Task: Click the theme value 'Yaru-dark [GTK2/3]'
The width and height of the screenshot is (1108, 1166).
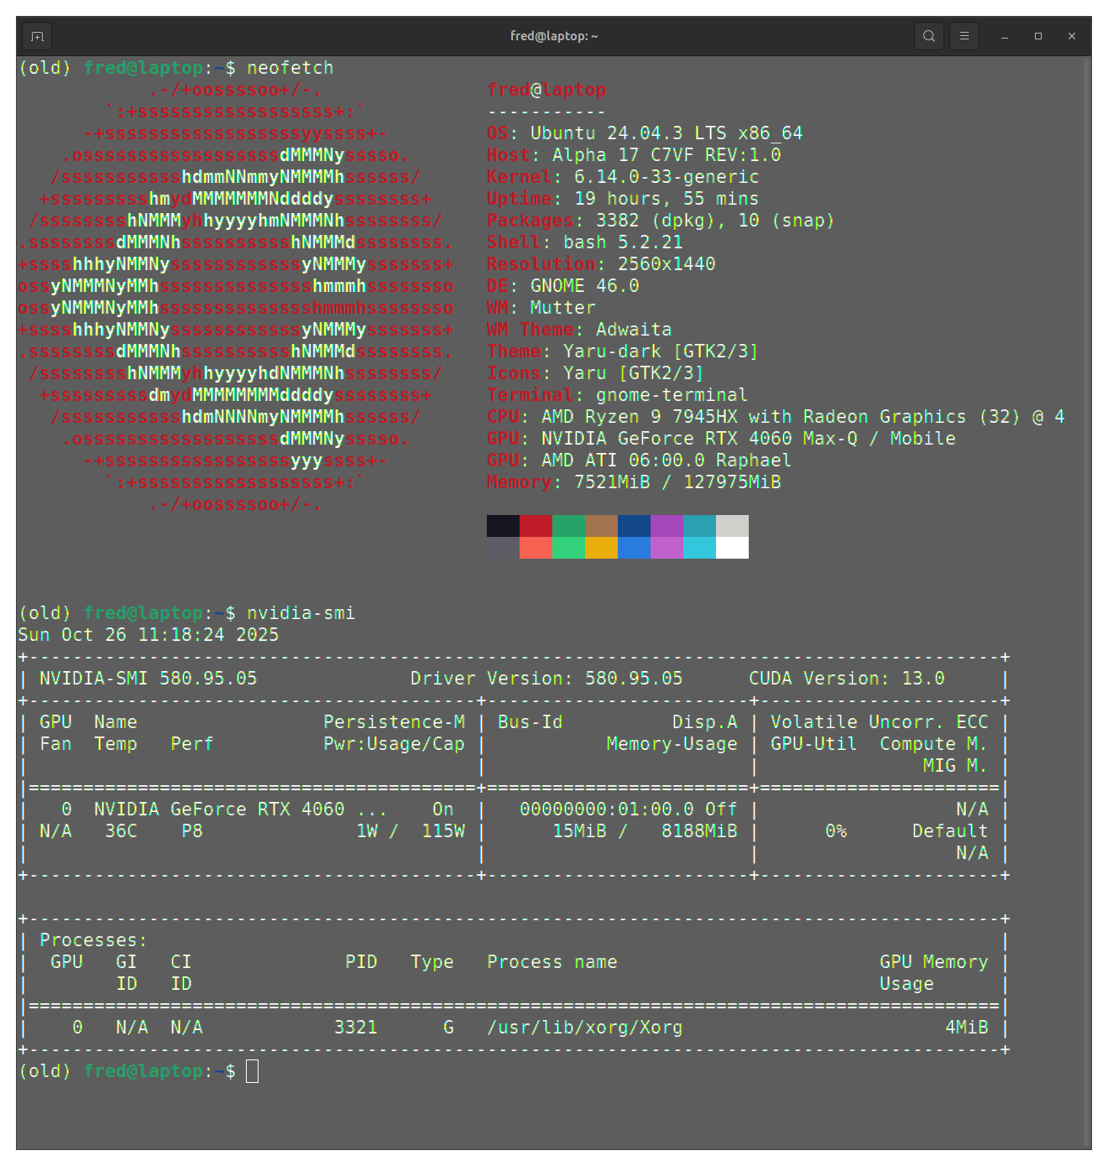Action: (661, 351)
